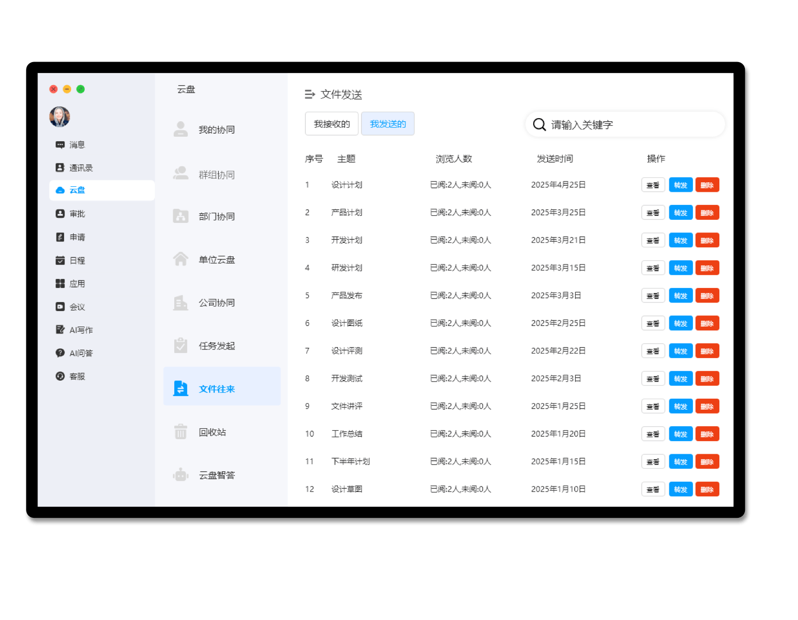Delete the 开发计划 row
The height and width of the screenshot is (620, 798).
(x=707, y=240)
